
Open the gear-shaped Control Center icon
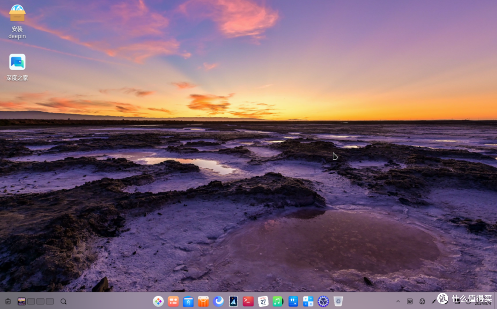[x=323, y=301]
